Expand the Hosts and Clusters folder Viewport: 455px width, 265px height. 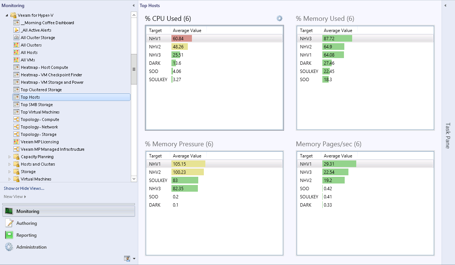coord(10,164)
